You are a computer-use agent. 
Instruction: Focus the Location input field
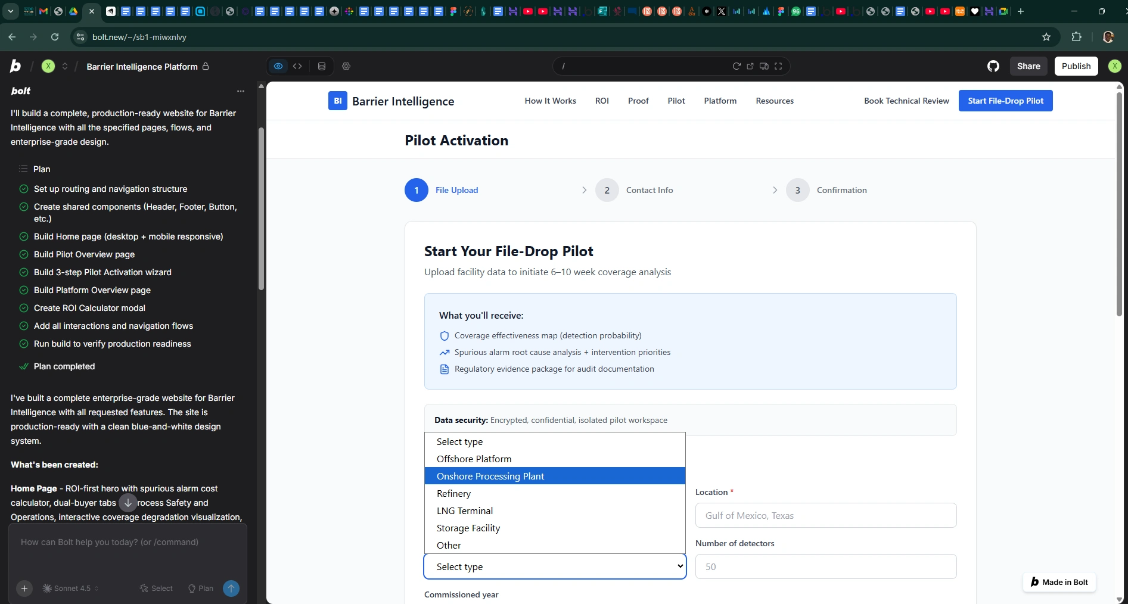[x=825, y=515]
